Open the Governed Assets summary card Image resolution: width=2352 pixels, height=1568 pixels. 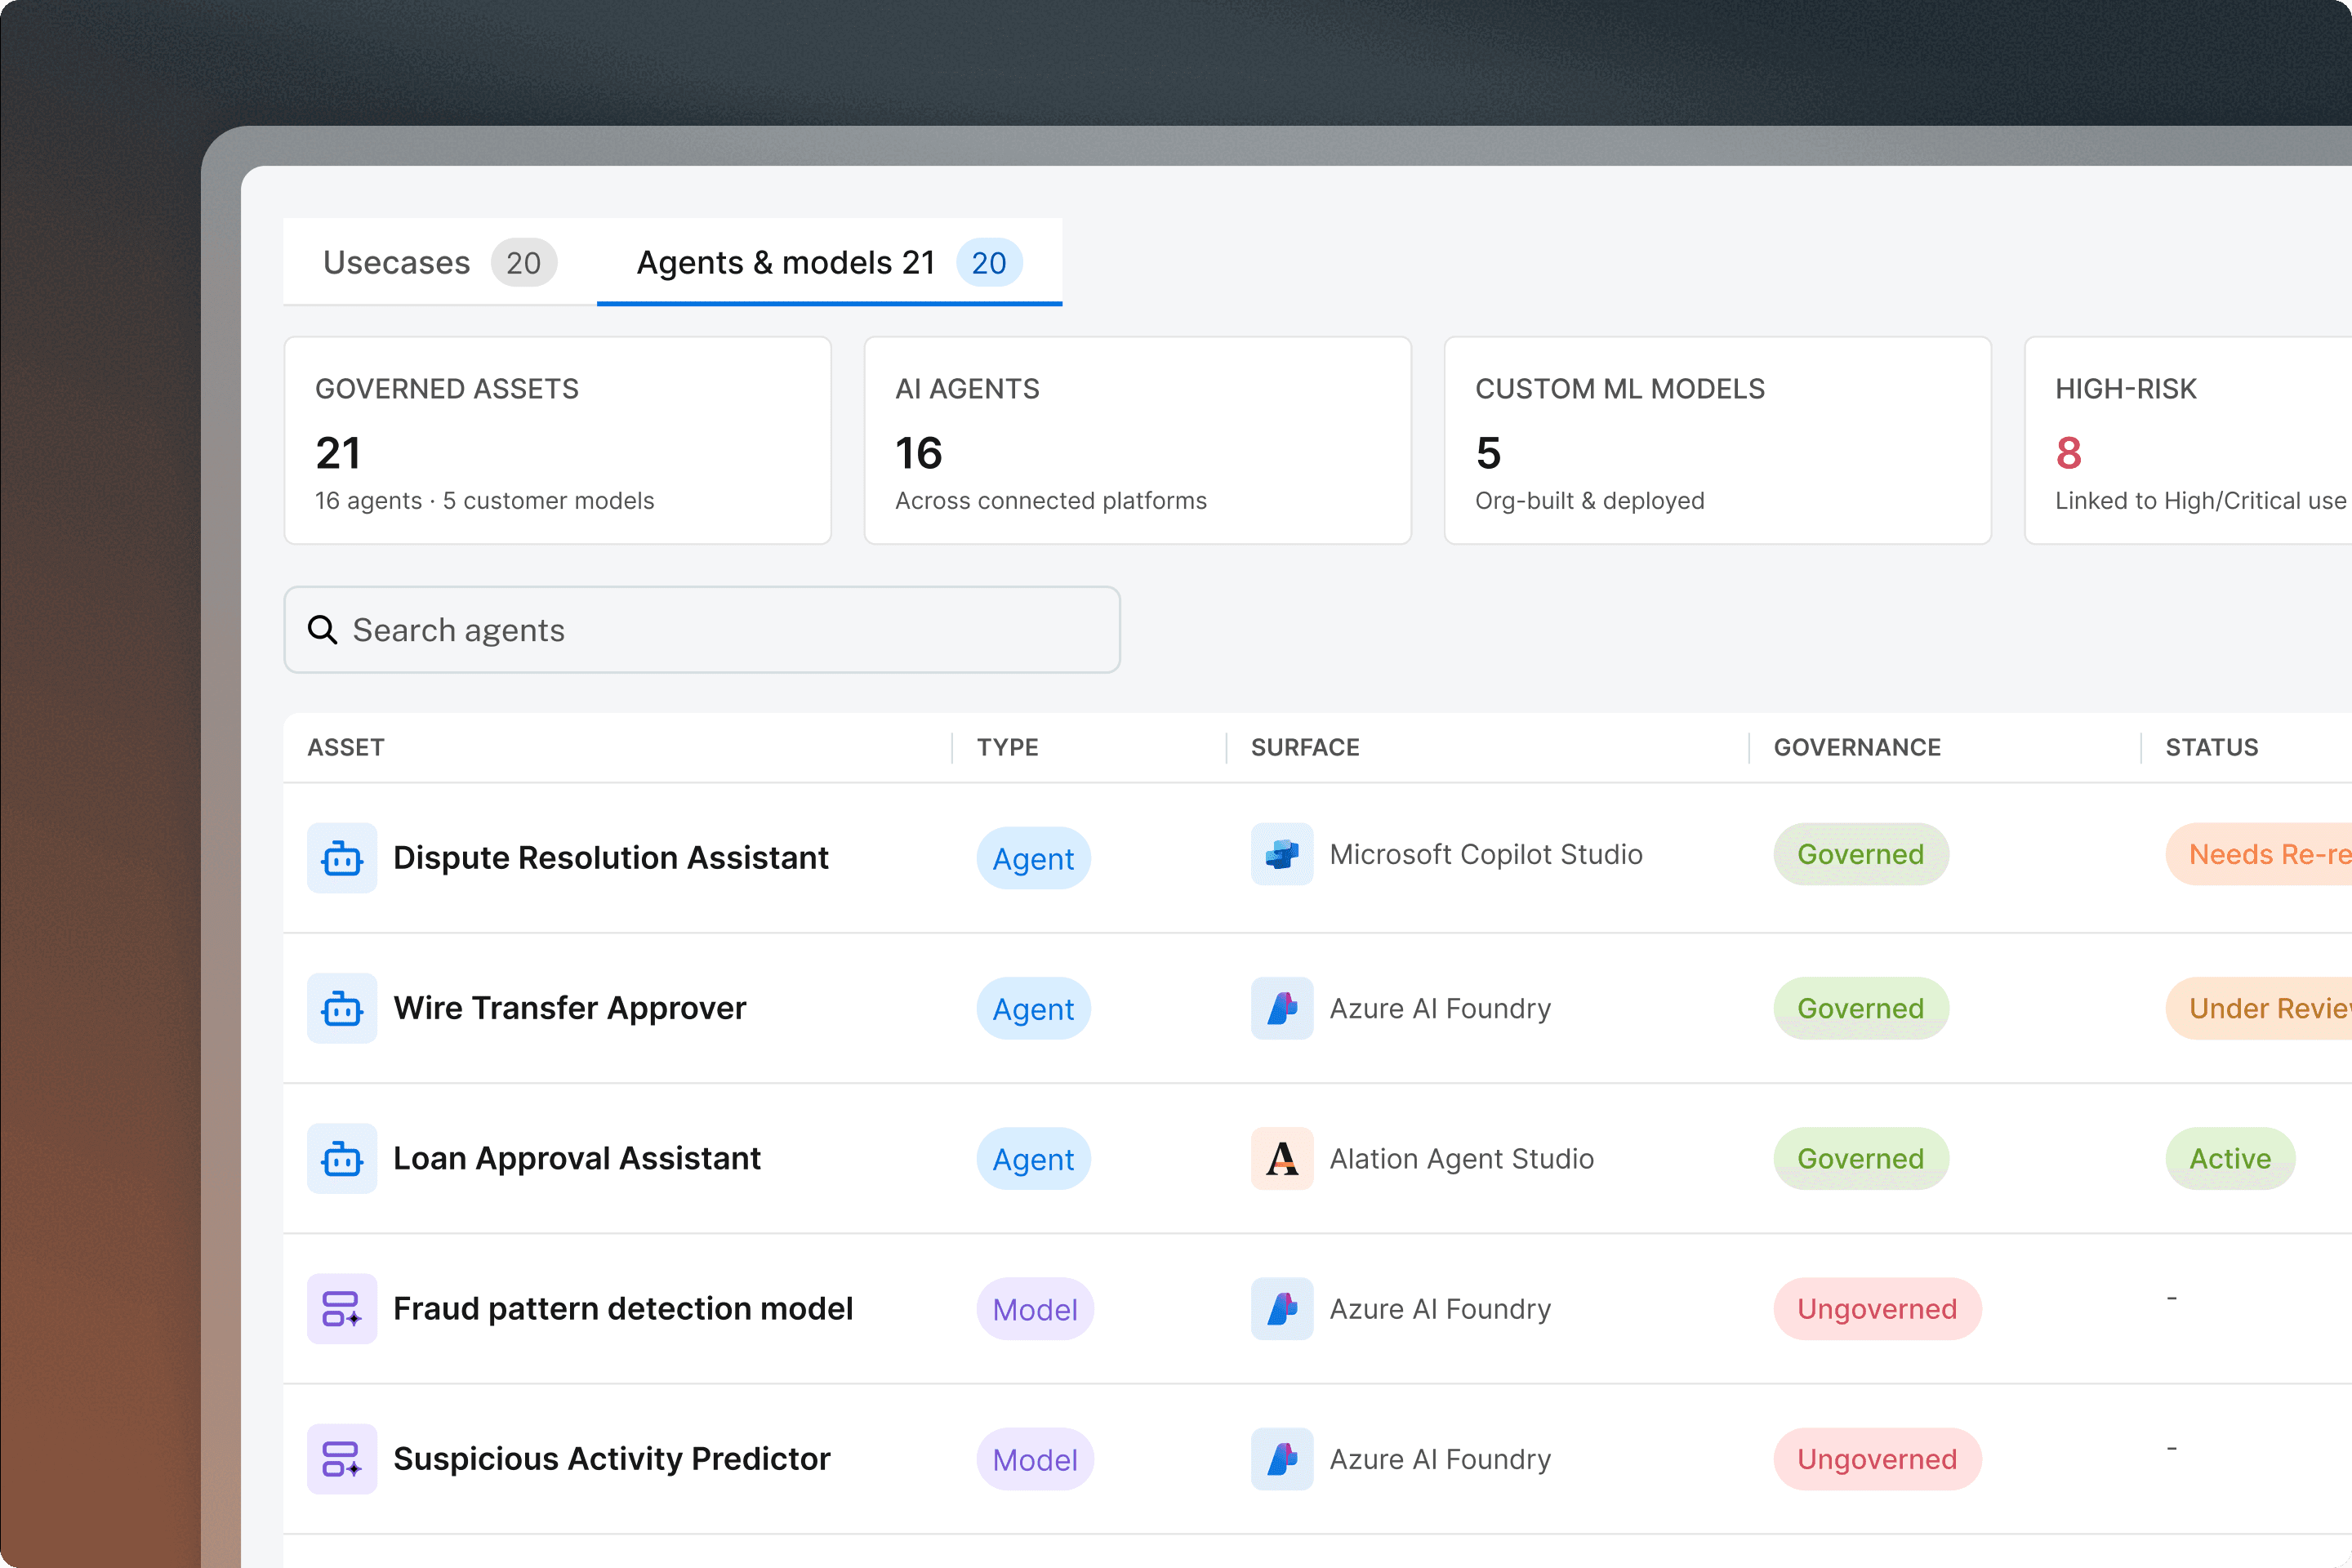click(558, 441)
